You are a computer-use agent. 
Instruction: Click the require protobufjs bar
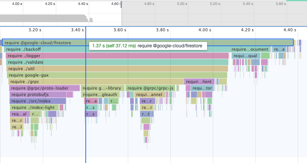(38, 95)
